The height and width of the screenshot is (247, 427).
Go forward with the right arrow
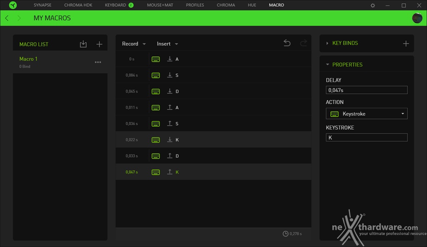(x=19, y=18)
